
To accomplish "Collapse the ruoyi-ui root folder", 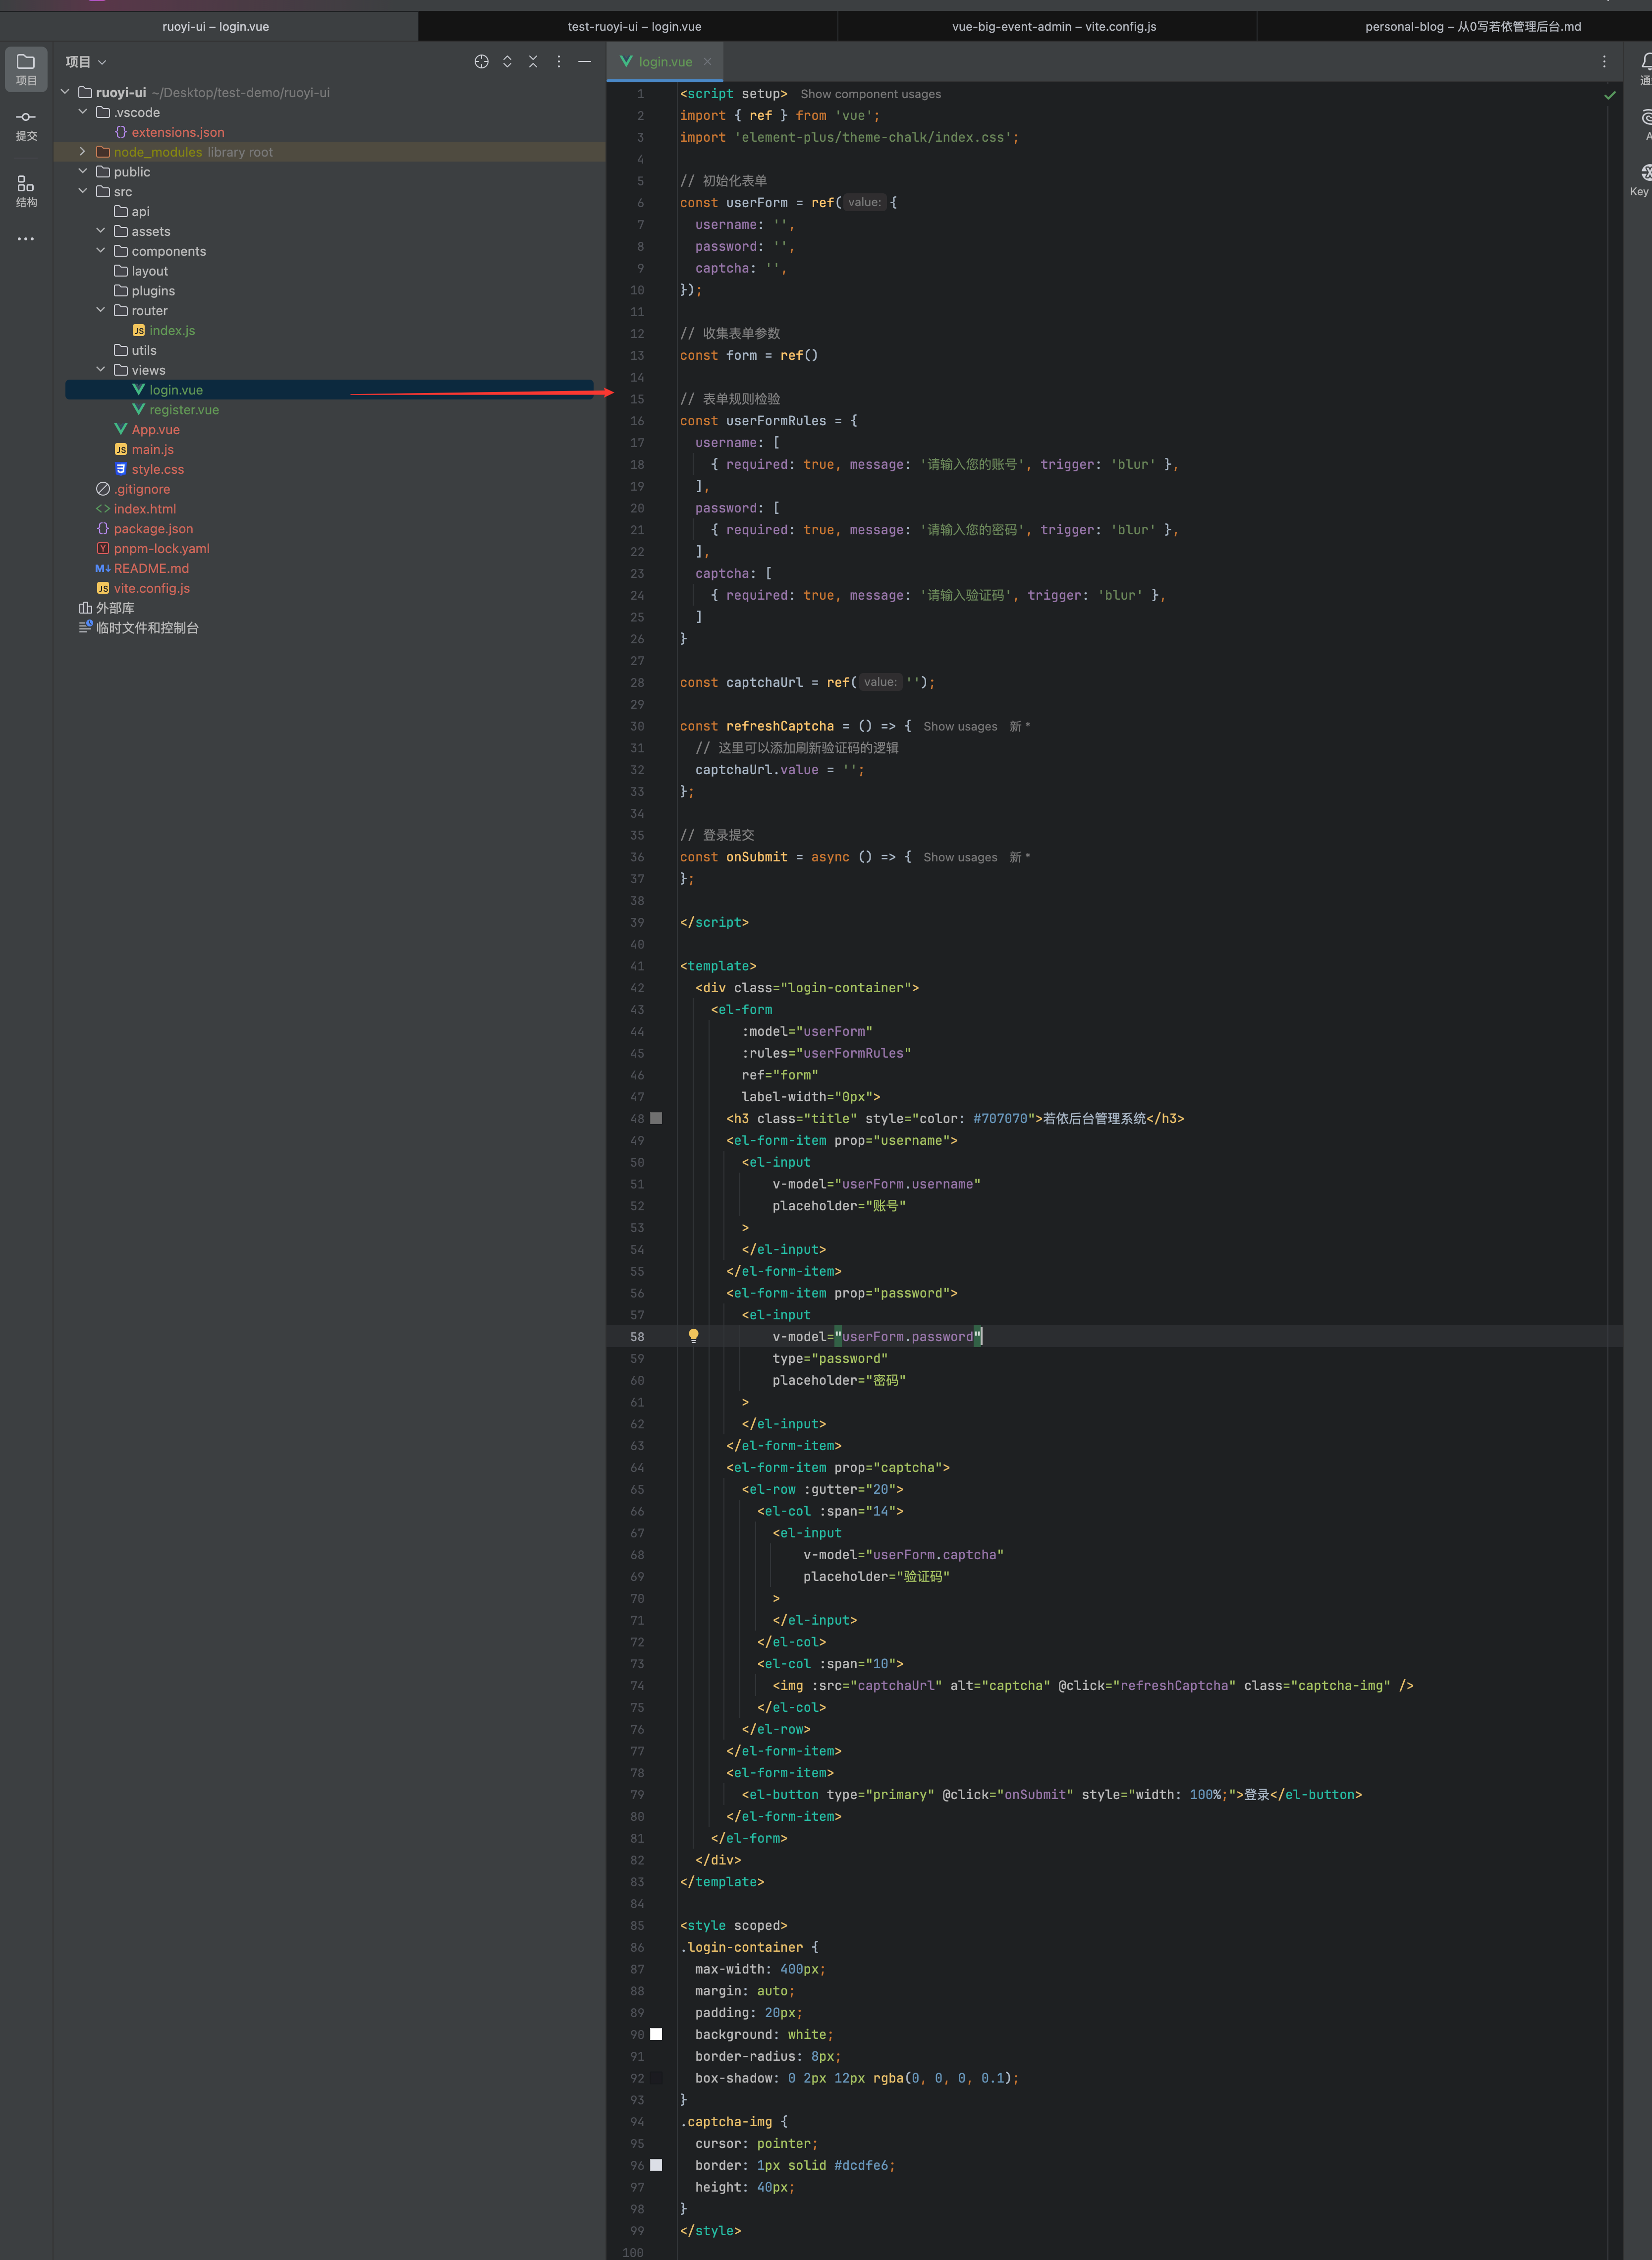I will point(66,92).
